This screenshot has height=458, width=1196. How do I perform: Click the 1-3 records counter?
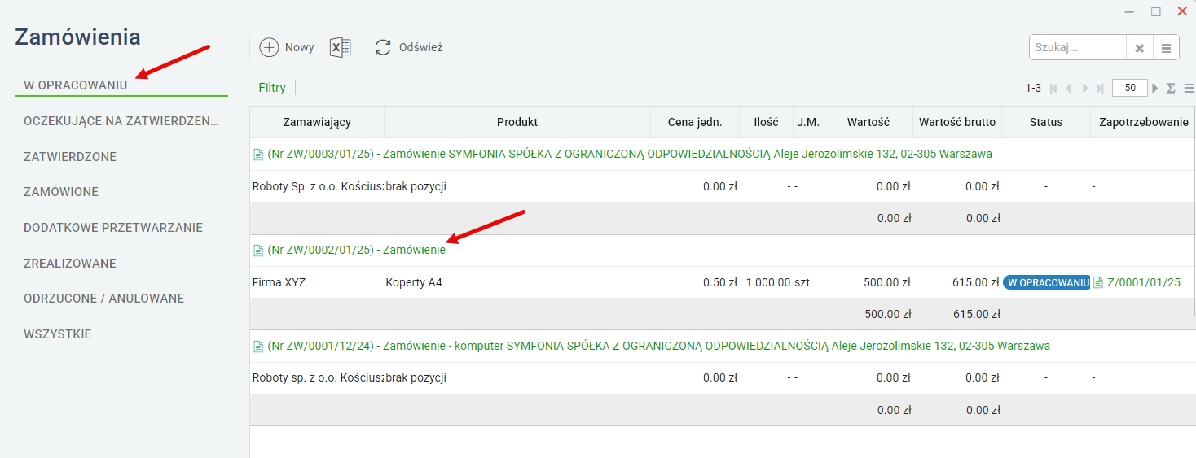(x=1033, y=88)
